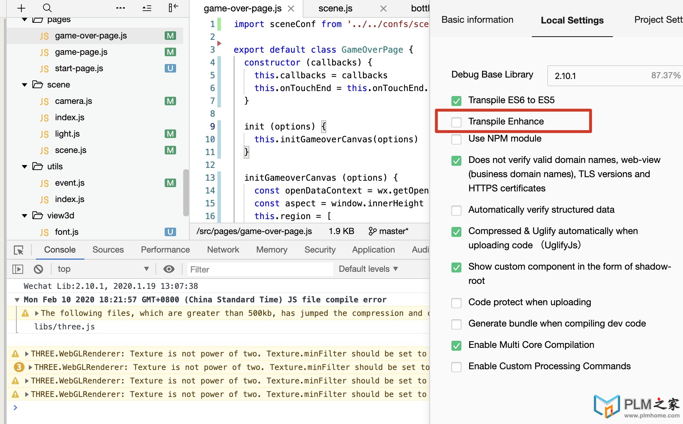683x424 pixels.
Task: Switch to the Sources tab
Action: tap(108, 250)
